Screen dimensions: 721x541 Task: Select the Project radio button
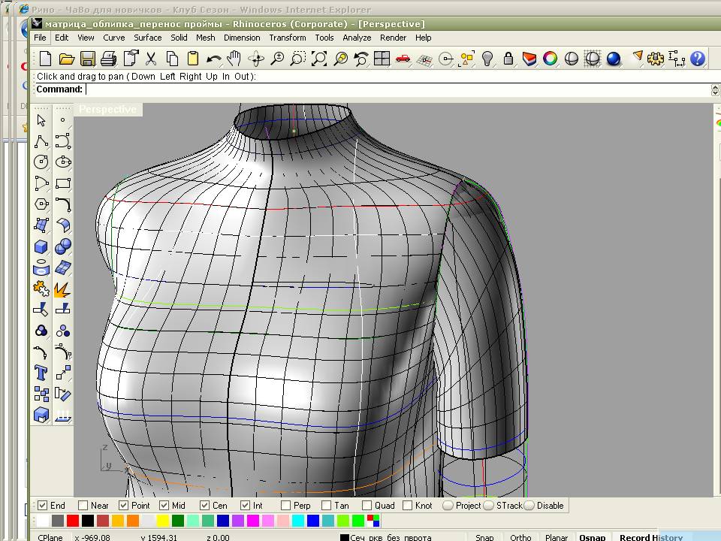tap(448, 506)
